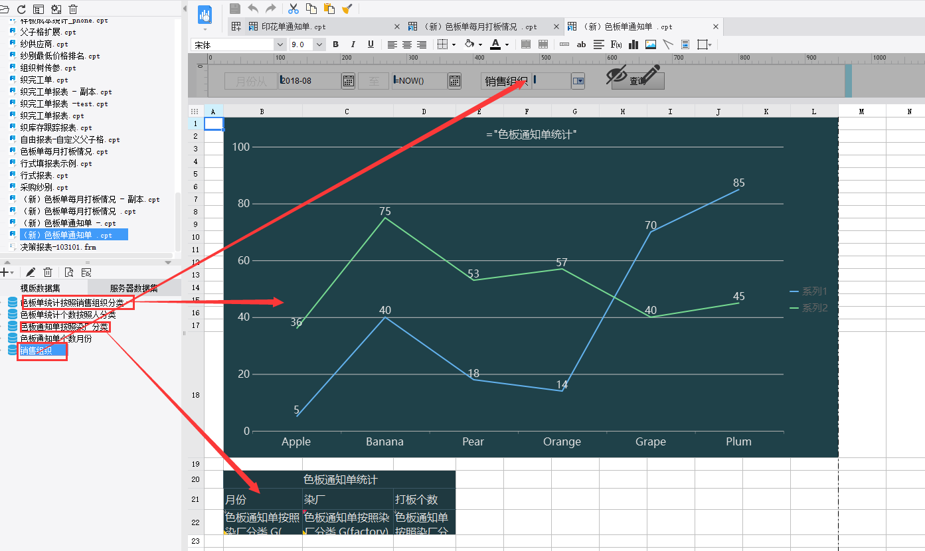Insert plain text with the 'ab' icon
Image resolution: width=925 pixels, height=551 pixels.
[582, 44]
